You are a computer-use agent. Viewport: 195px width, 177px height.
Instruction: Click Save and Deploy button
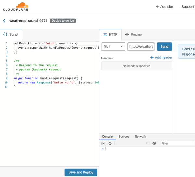coord(81,172)
